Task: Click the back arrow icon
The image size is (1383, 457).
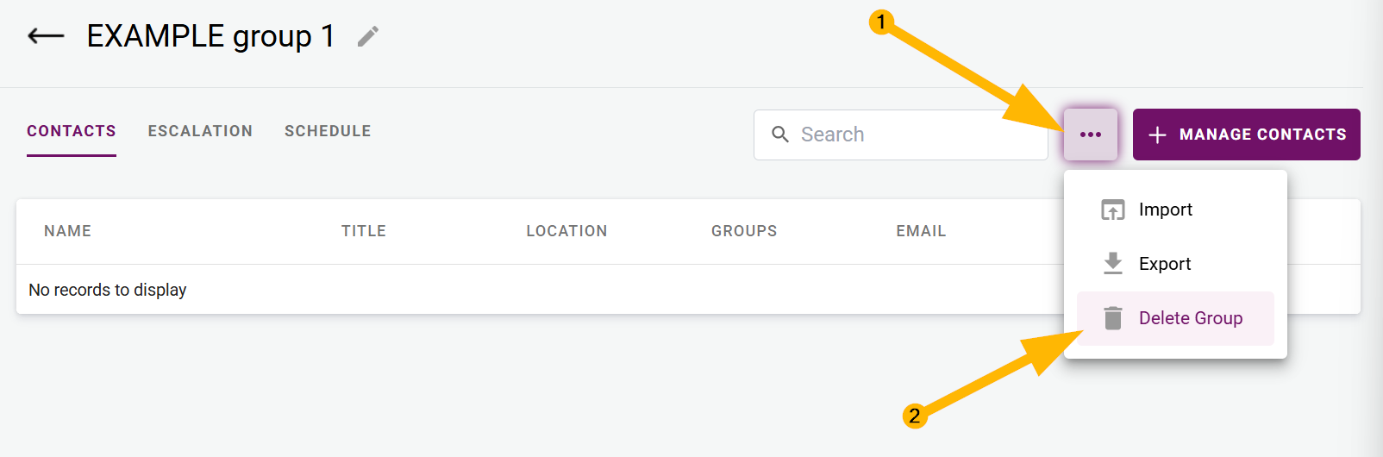Action: click(47, 36)
